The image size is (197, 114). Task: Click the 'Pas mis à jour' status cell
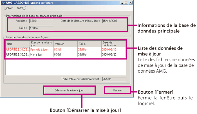pyautogui.click(x=41, y=49)
